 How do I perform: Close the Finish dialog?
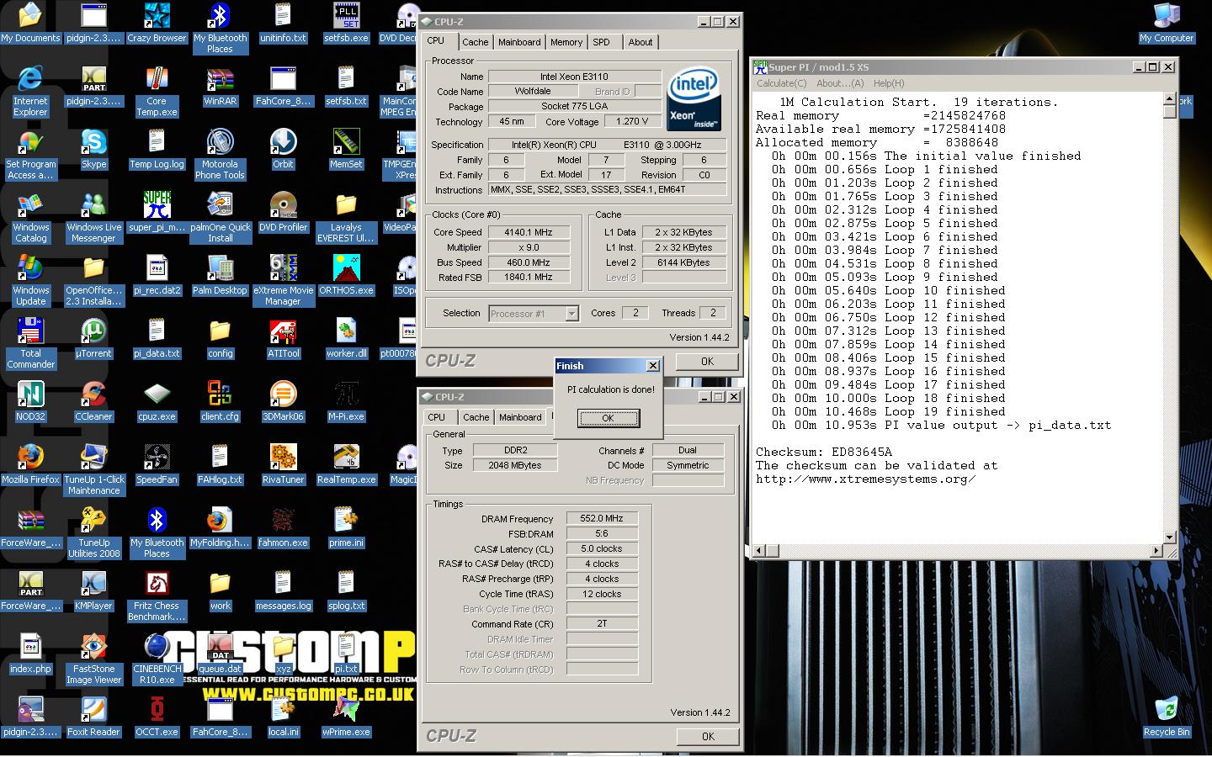click(652, 366)
